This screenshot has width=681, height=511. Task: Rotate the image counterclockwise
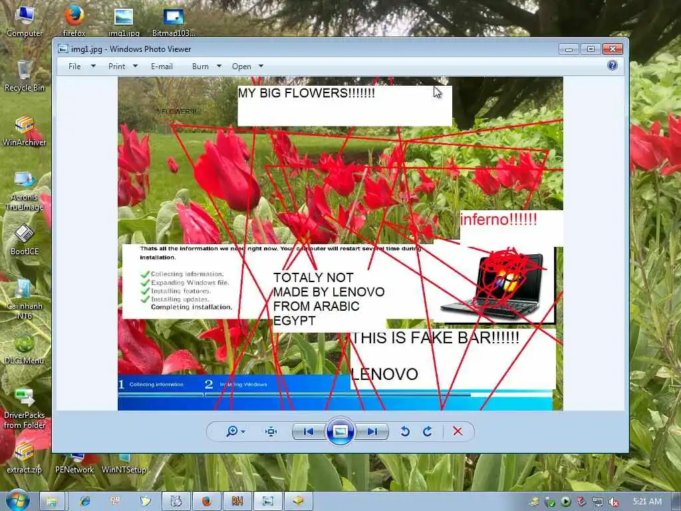pyautogui.click(x=405, y=431)
